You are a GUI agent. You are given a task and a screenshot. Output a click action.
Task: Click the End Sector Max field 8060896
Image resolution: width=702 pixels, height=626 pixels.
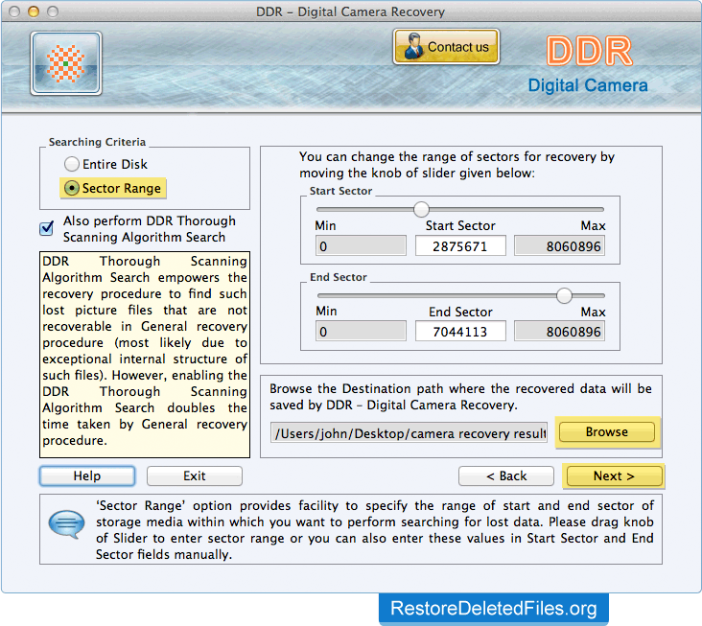click(560, 332)
